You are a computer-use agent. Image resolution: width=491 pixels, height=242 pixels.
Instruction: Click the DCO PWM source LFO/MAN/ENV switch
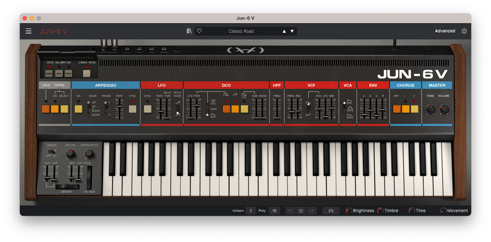tap(207, 109)
